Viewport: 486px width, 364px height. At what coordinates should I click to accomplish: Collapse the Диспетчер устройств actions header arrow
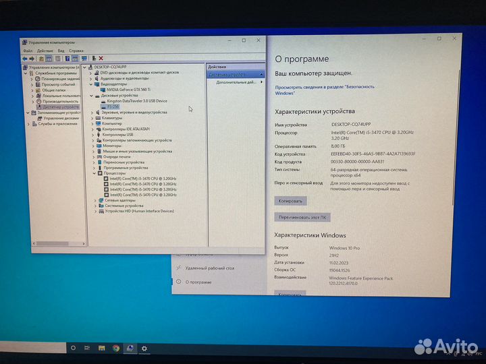(x=261, y=75)
